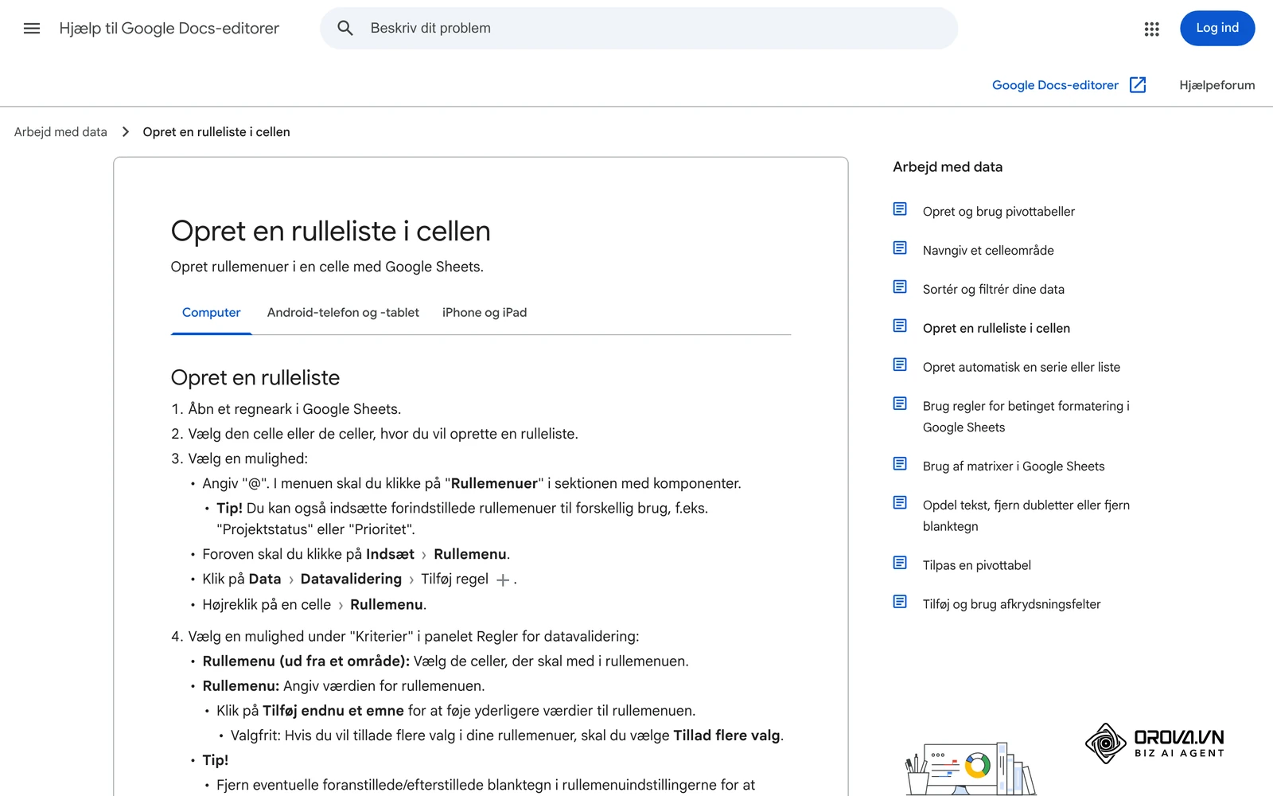The height and width of the screenshot is (796, 1273).
Task: Click document icon beside Opdel tekst, fjern dubletter
Action: (900, 503)
